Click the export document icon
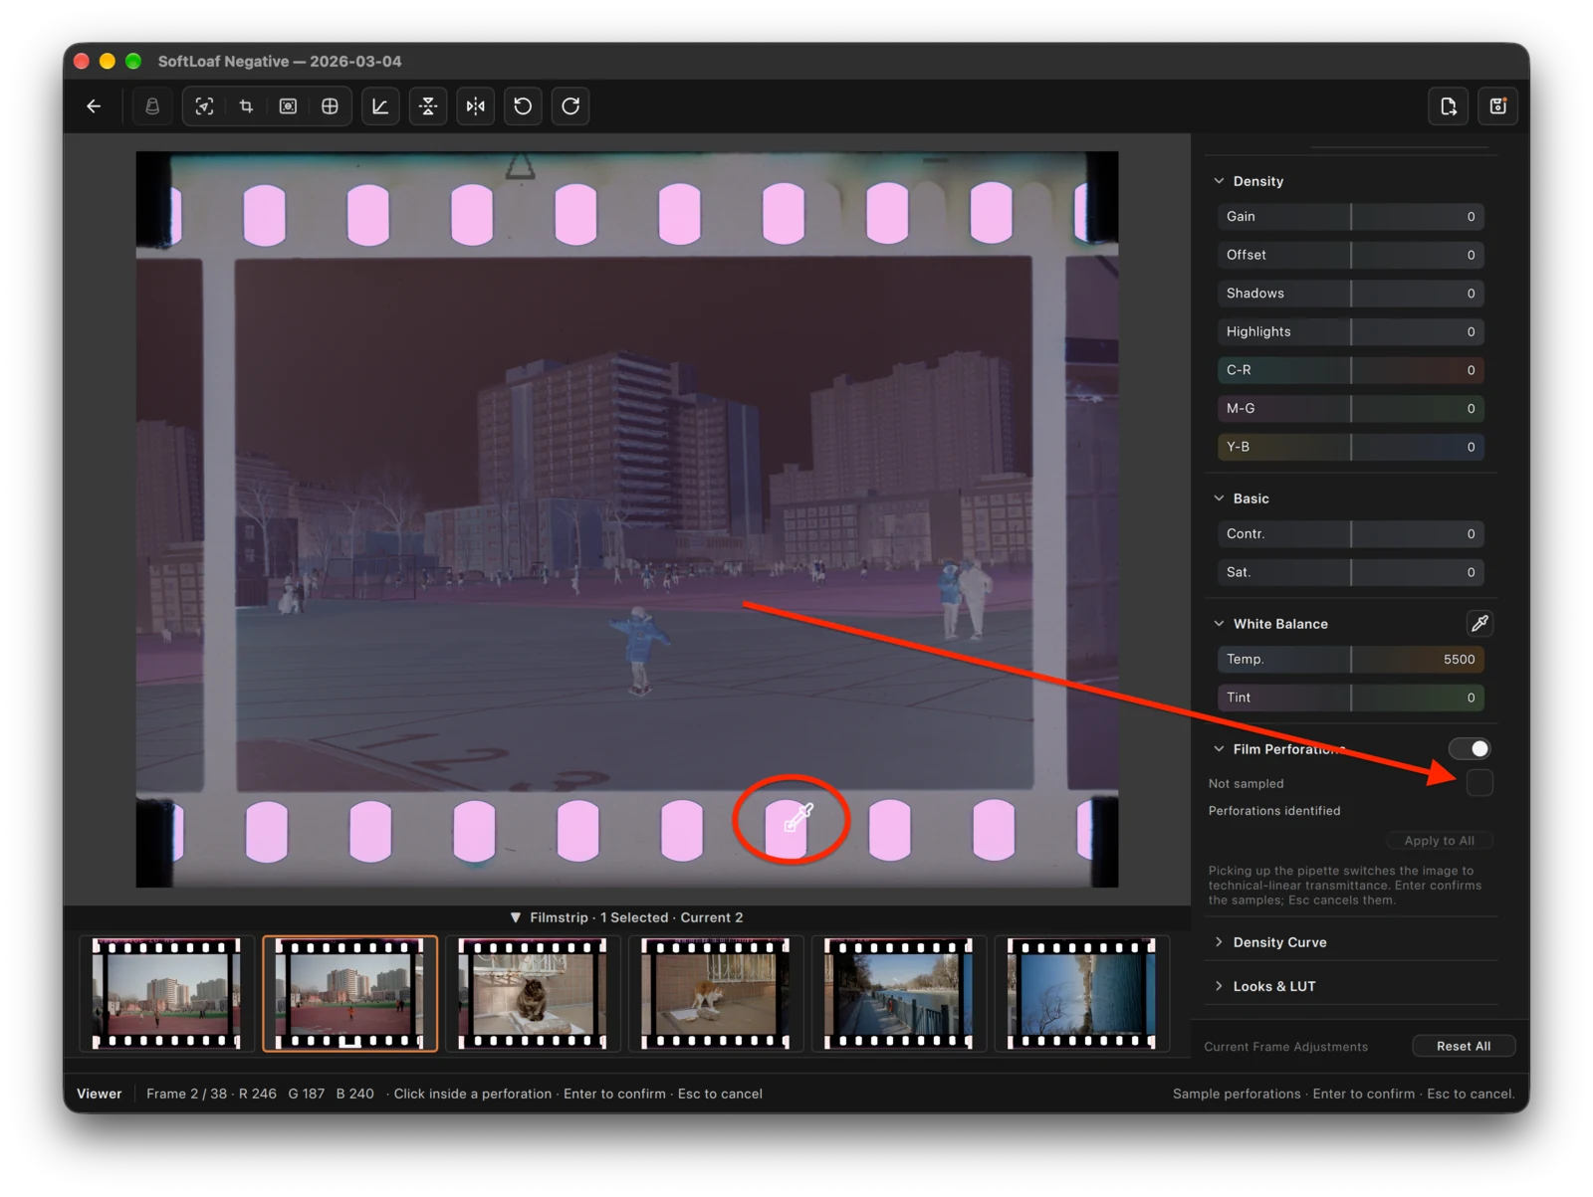Screen dimensions: 1593x1197 [x=1449, y=106]
